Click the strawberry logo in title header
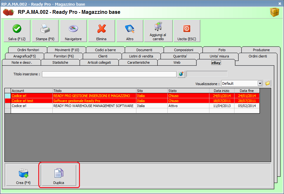Viewport: 284px width, 194px height. (x=8, y=12)
